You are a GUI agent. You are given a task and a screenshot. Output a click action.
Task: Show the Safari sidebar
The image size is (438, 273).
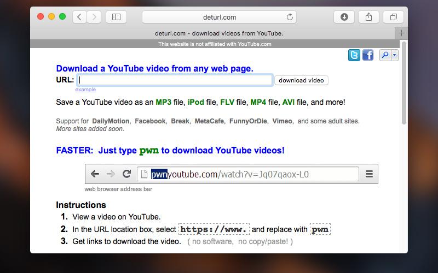(x=116, y=17)
